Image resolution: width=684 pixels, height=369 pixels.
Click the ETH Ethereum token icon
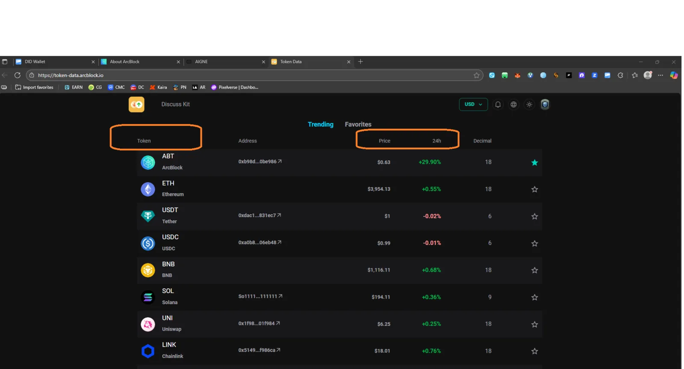click(x=148, y=189)
